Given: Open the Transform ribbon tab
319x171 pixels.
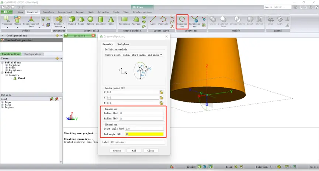Looking at the screenshot, I should pos(48,12).
